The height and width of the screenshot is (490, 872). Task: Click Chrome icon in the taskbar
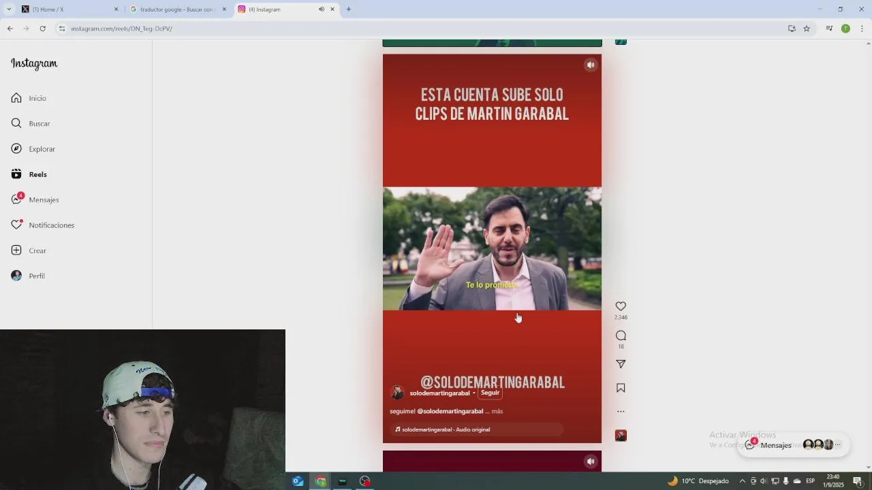point(321,481)
